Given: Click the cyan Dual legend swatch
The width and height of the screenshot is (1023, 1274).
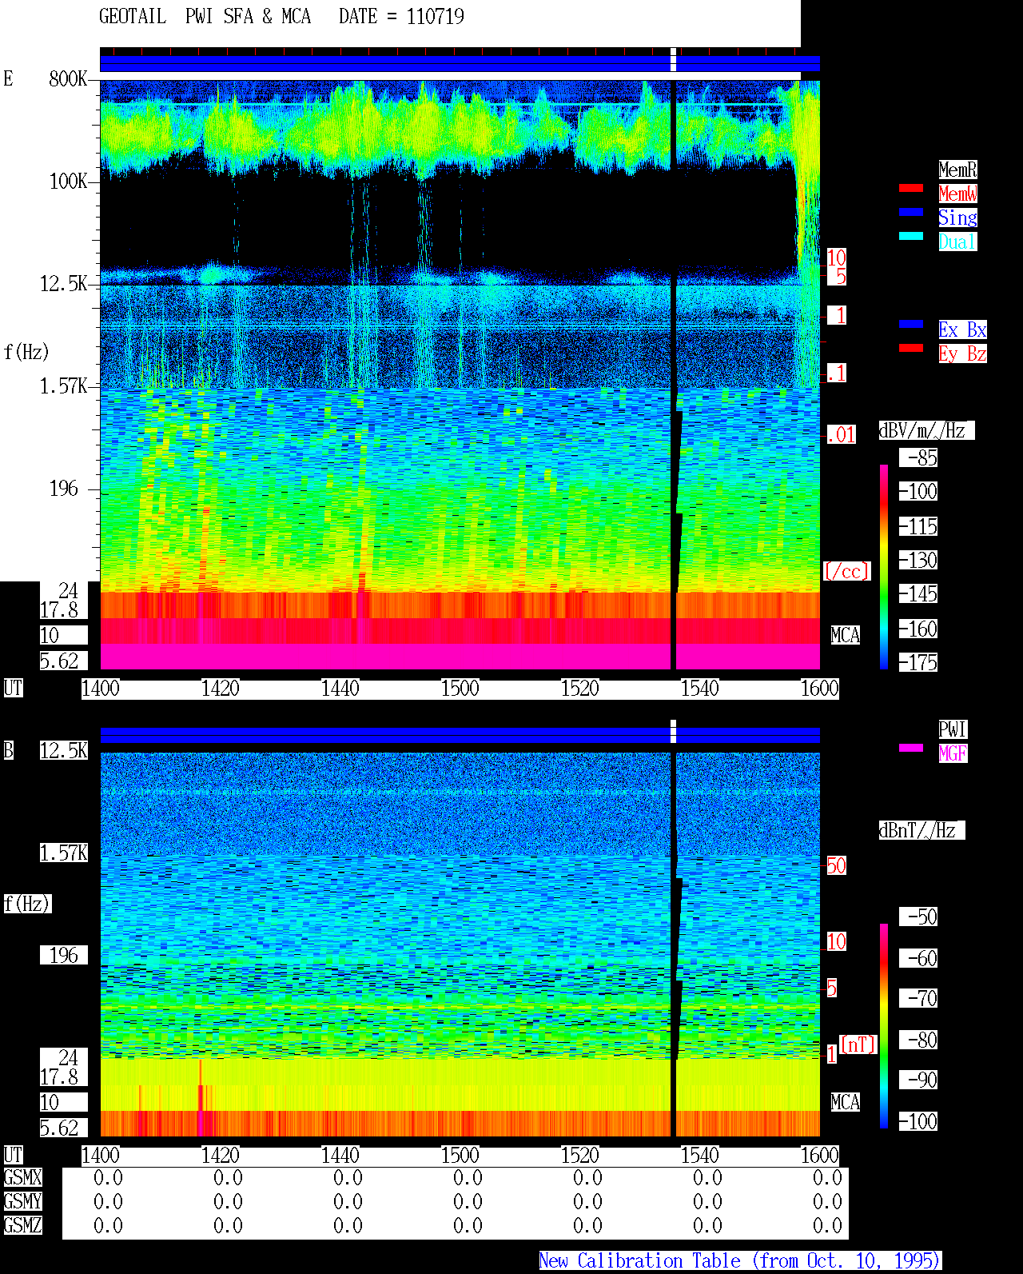Looking at the screenshot, I should [911, 236].
